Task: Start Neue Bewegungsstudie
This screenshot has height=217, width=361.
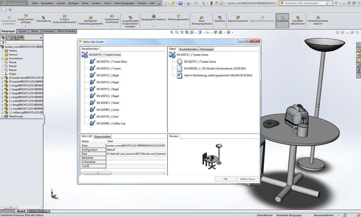Action: point(202,21)
